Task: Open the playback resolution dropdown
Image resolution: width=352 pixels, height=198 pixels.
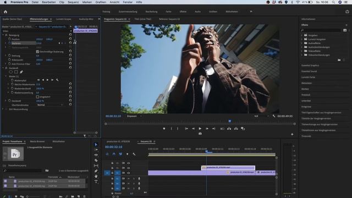Action: point(261,116)
